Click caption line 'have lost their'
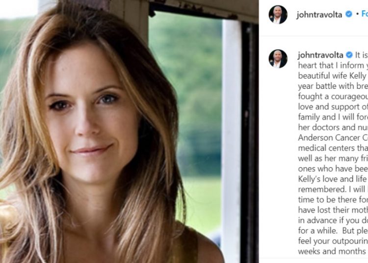Viewport: 368px width, 263px height. [333, 210]
